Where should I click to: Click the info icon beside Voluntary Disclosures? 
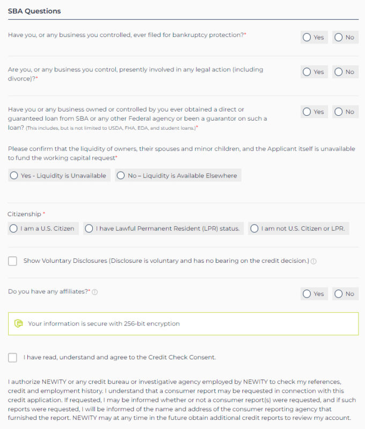click(x=313, y=261)
